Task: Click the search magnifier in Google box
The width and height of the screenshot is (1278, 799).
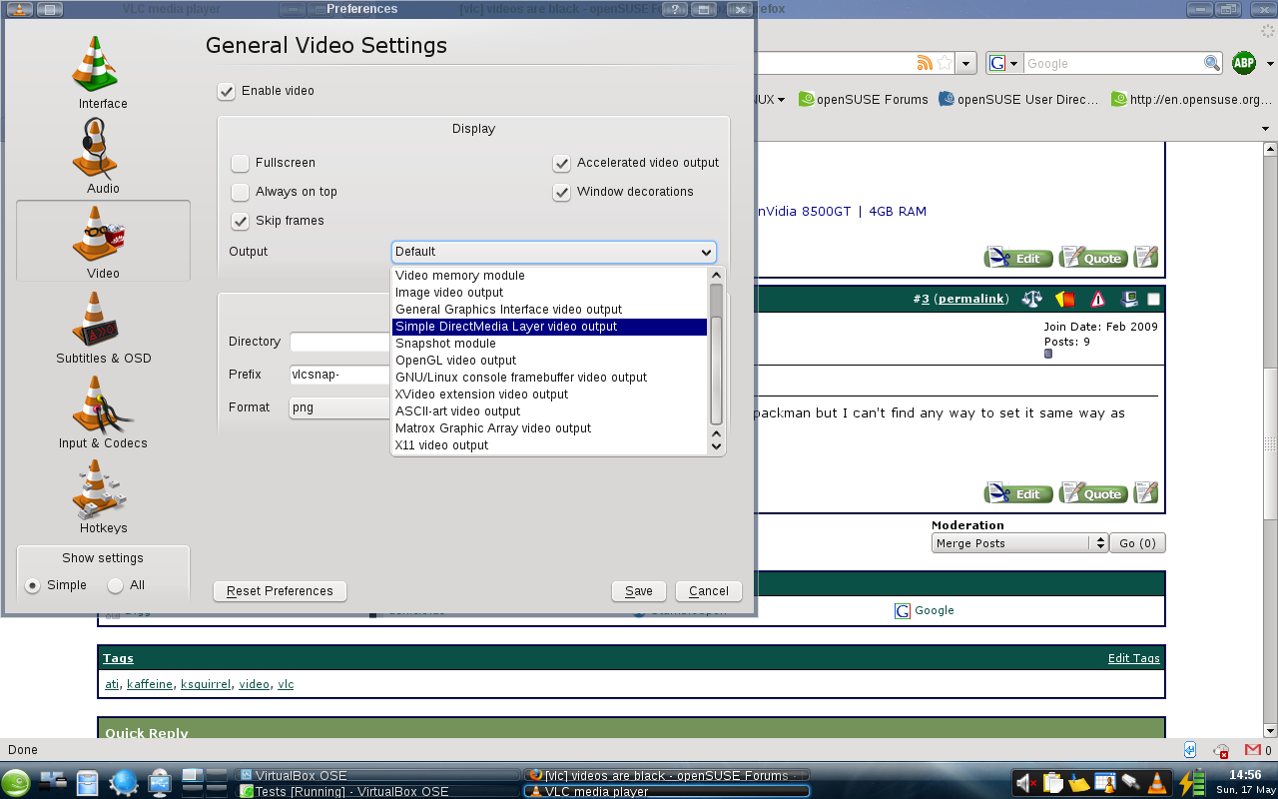Action: (1212, 63)
